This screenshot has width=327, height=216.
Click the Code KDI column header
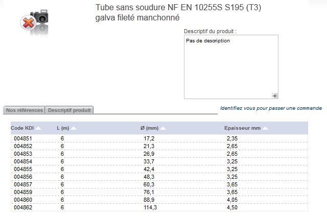(x=22, y=128)
